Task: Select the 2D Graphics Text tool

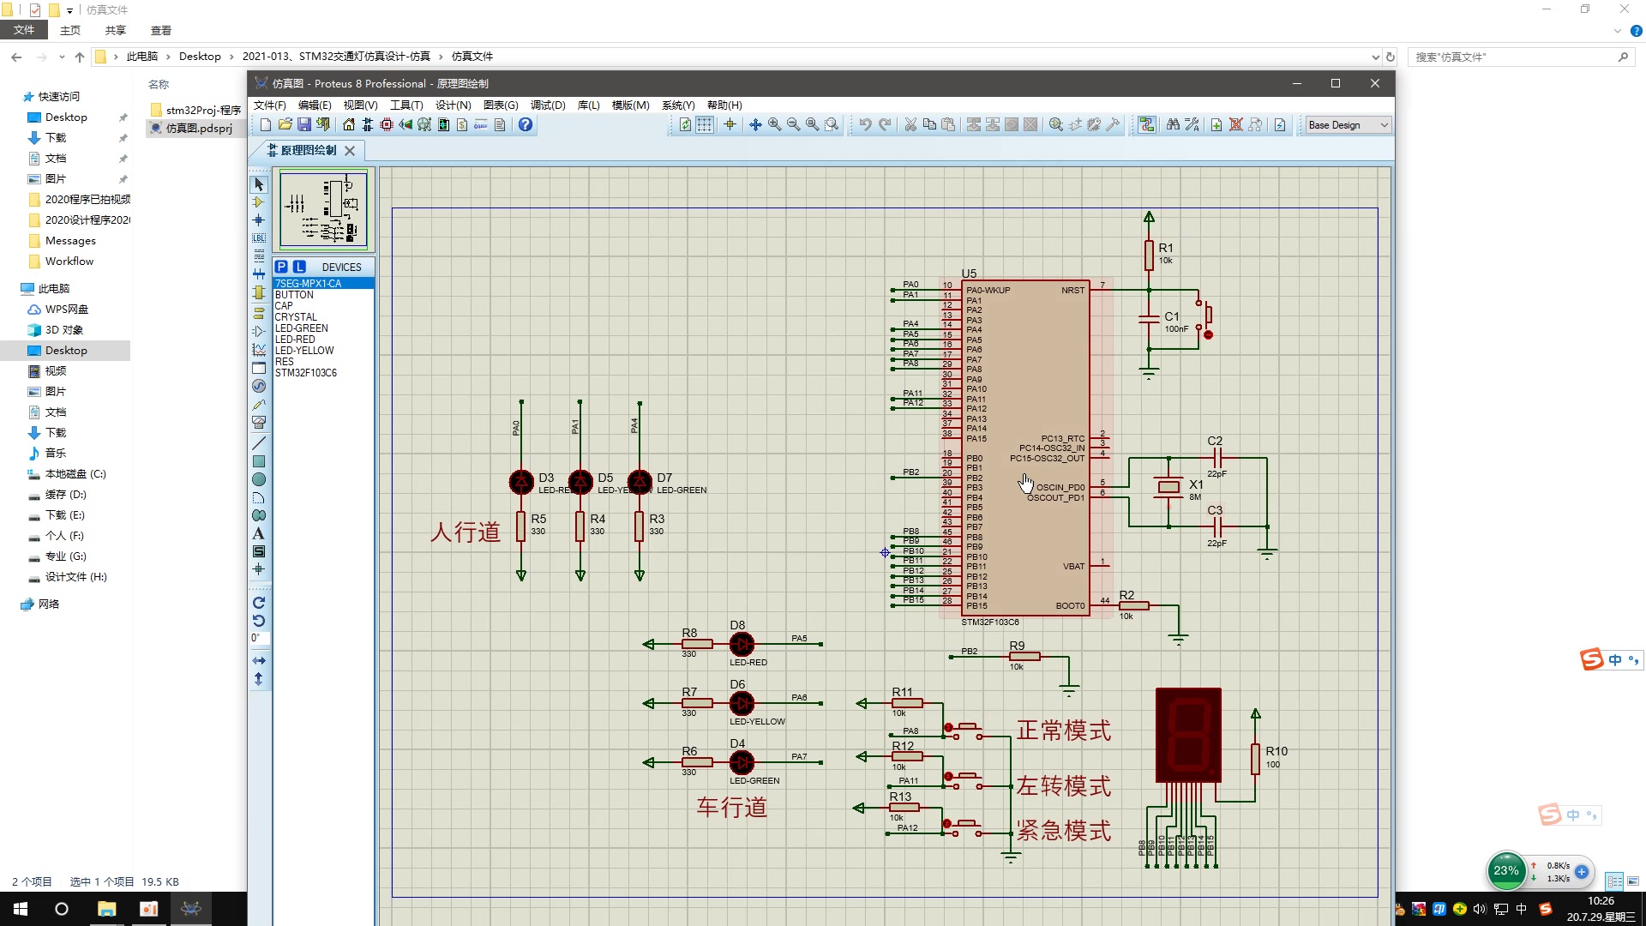Action: coord(258,533)
